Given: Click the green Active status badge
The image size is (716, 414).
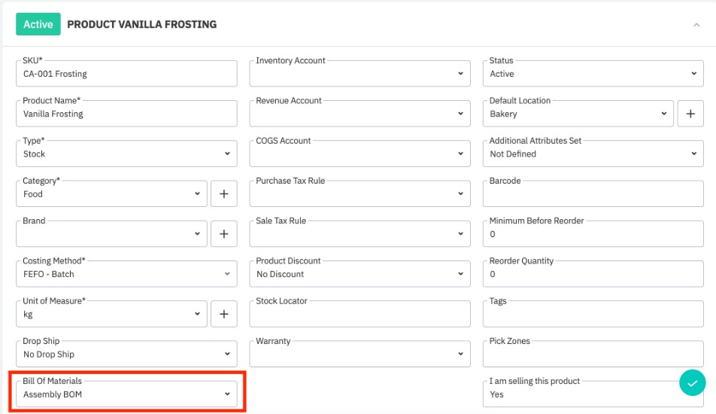Looking at the screenshot, I should (38, 24).
